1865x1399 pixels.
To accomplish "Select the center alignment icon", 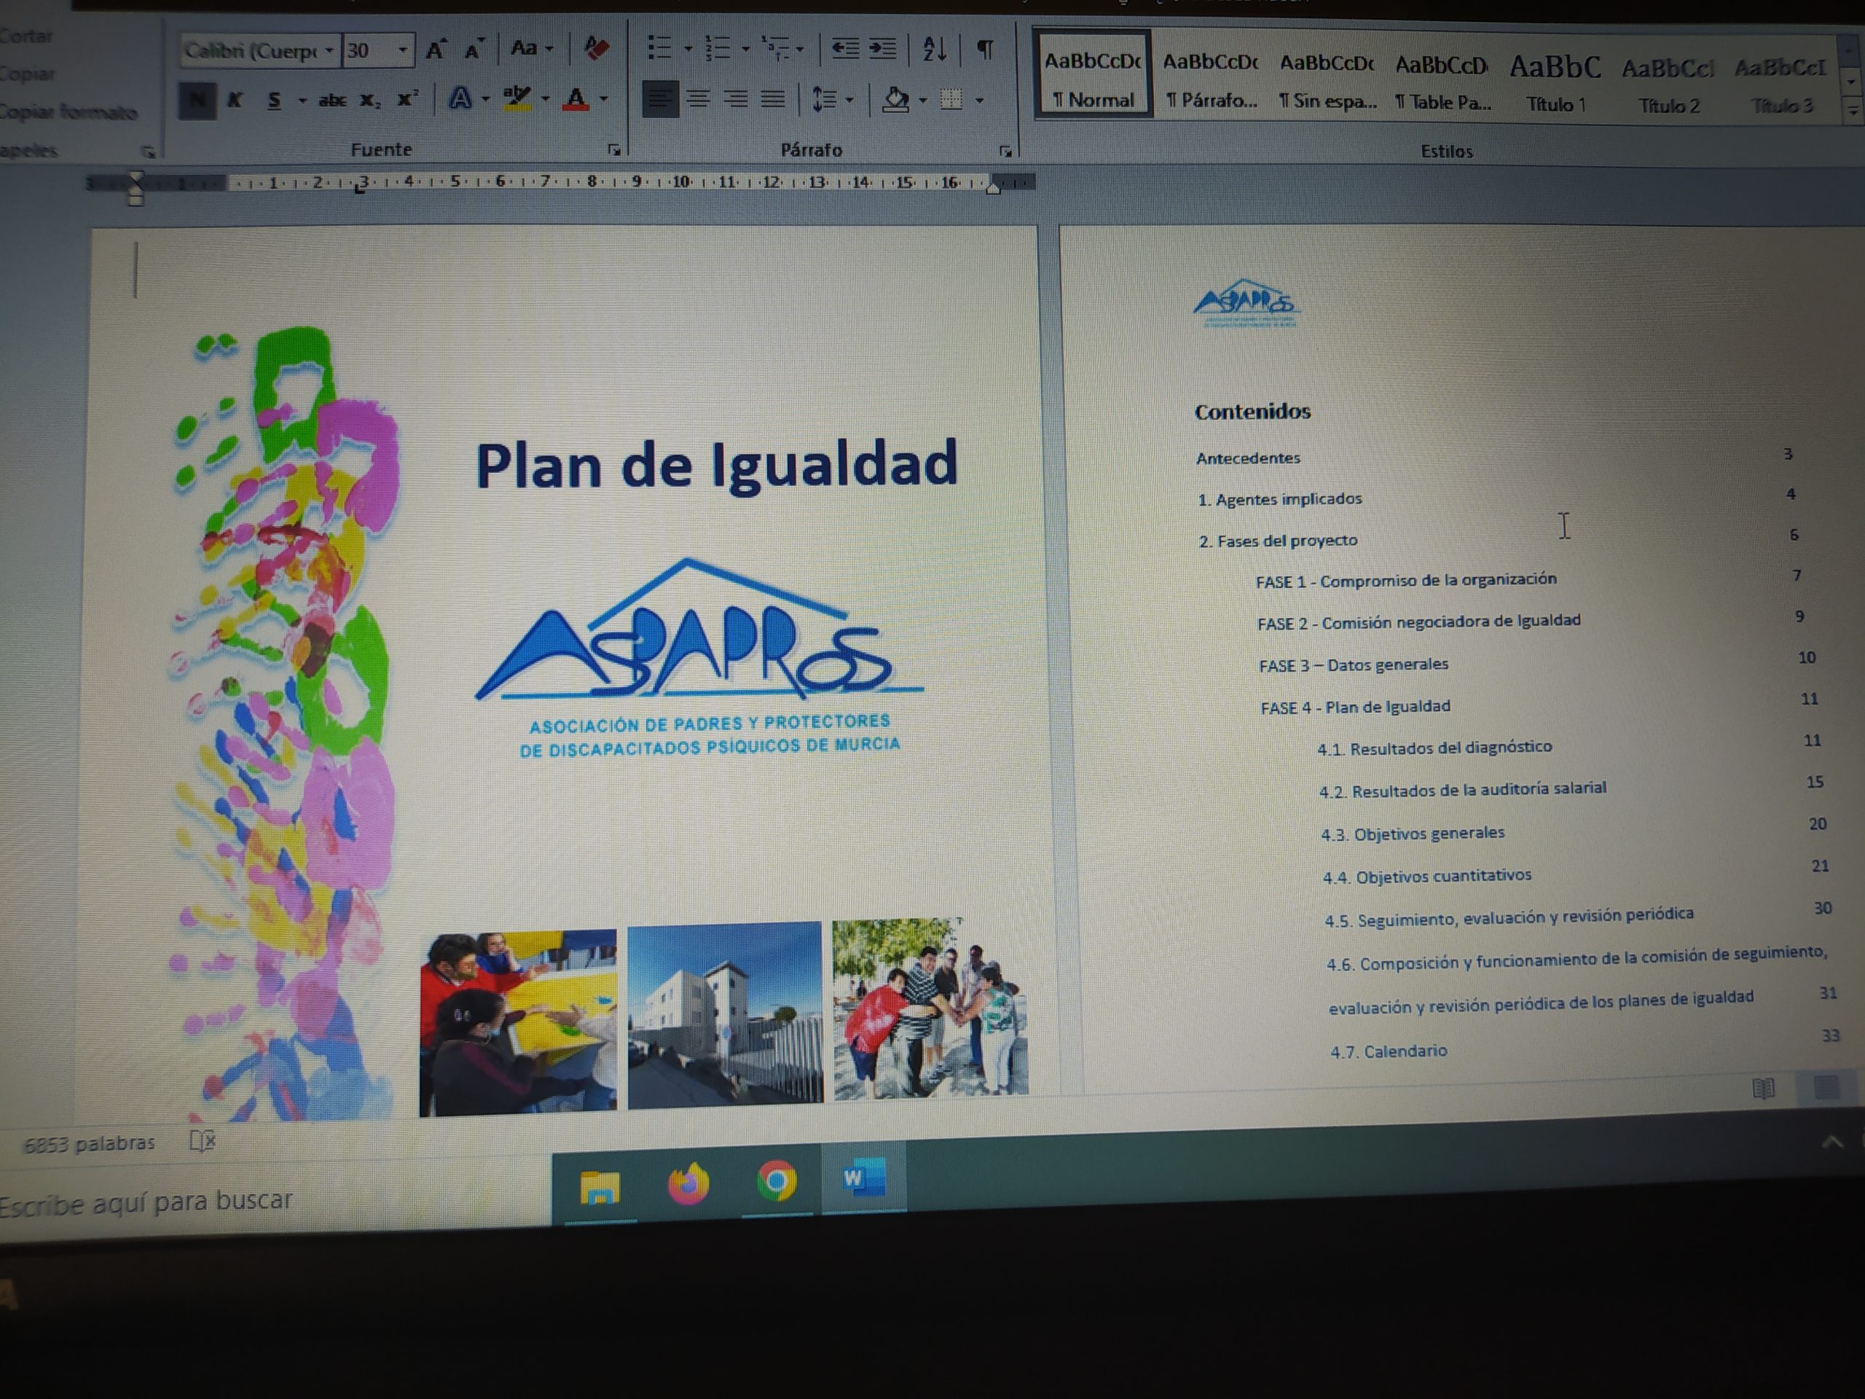I will click(700, 98).
